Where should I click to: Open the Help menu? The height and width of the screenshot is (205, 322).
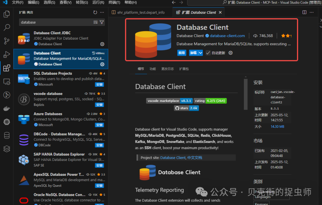pos(131,2)
